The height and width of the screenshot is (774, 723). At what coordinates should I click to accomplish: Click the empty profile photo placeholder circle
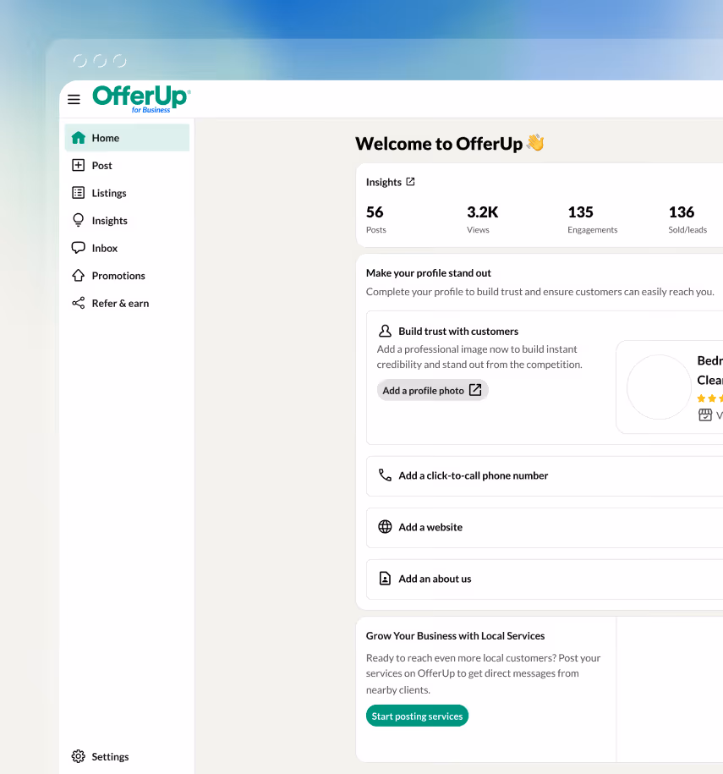click(x=659, y=387)
